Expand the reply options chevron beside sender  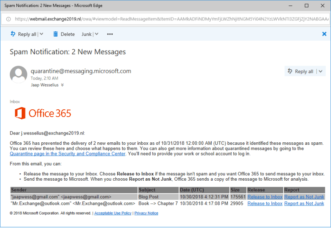[x=320, y=71]
